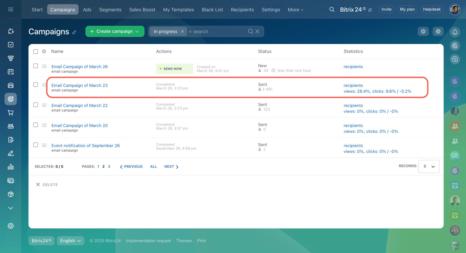Open the bar chart Analytics icon
Viewport: 466px width, 253px height.
11,167
